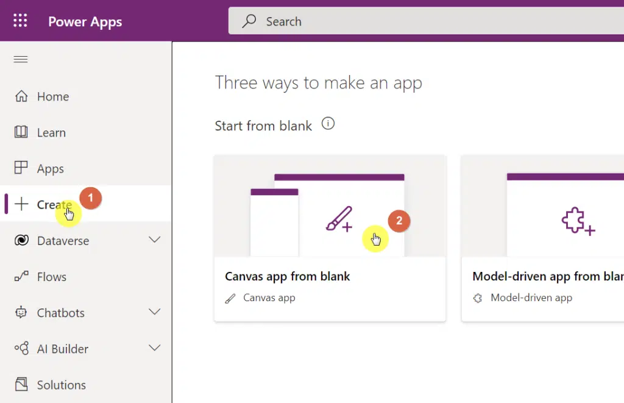Viewport: 624px width, 403px height.
Task: Select the Canvas app preview thumbnail
Action: tap(330, 206)
